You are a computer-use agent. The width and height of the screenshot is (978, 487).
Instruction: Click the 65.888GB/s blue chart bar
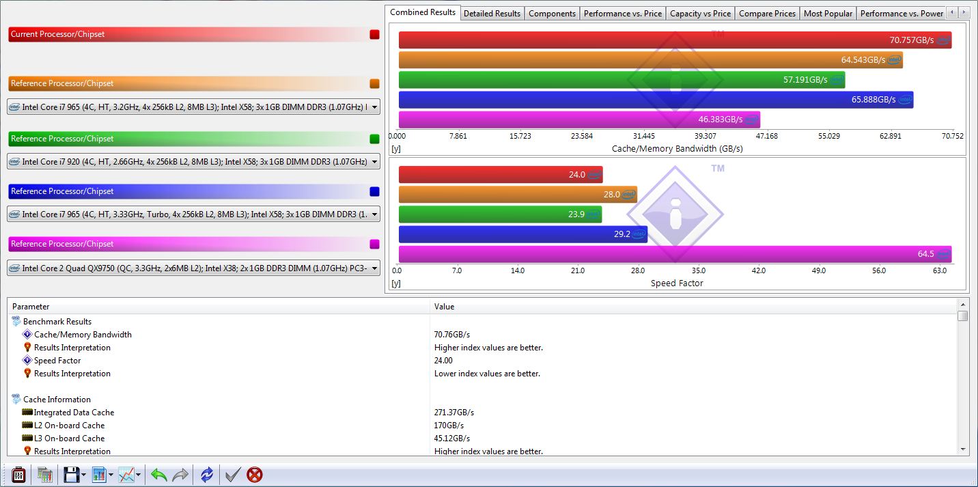(x=656, y=100)
